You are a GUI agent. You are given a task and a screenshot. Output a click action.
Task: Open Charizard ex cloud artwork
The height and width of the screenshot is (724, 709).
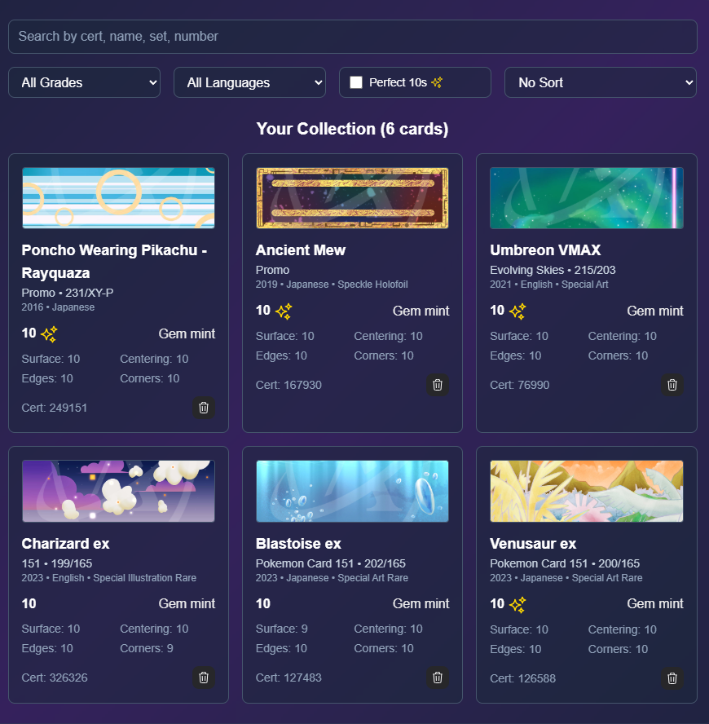(119, 492)
